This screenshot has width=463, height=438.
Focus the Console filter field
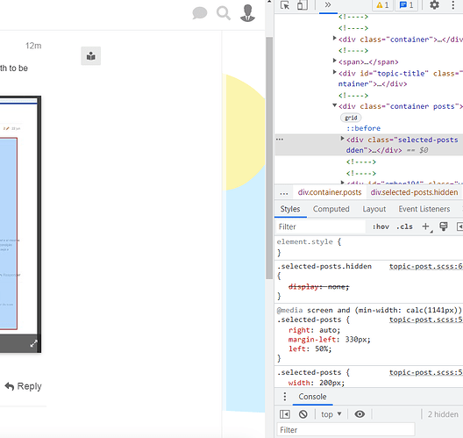click(345, 430)
